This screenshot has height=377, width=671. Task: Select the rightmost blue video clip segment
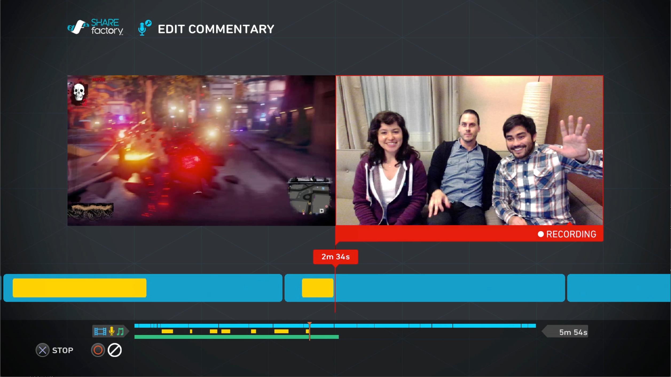point(619,288)
